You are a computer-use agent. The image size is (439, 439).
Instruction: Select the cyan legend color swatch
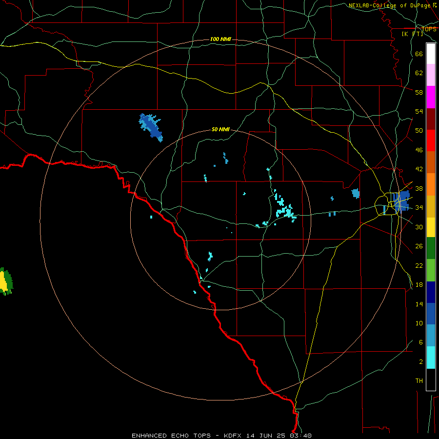point(431,358)
